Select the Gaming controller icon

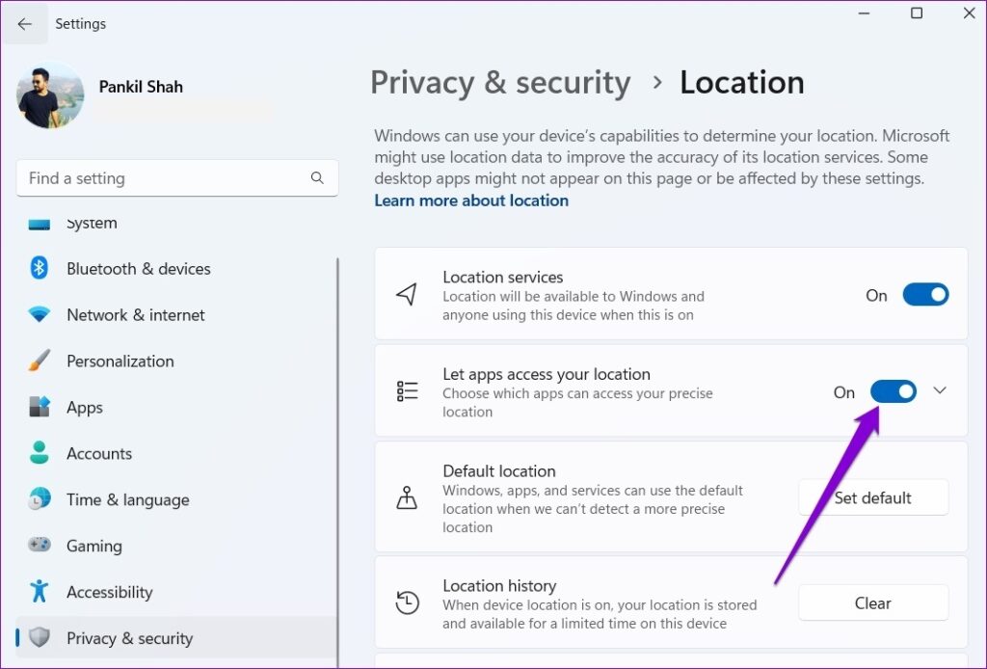(37, 546)
